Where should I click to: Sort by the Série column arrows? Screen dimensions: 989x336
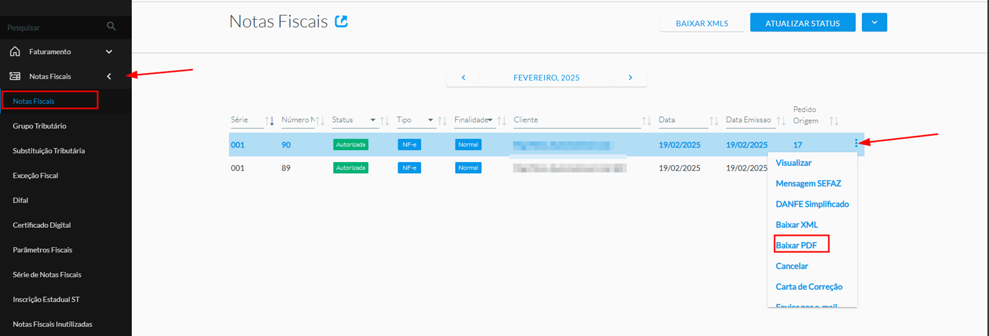coord(269,121)
